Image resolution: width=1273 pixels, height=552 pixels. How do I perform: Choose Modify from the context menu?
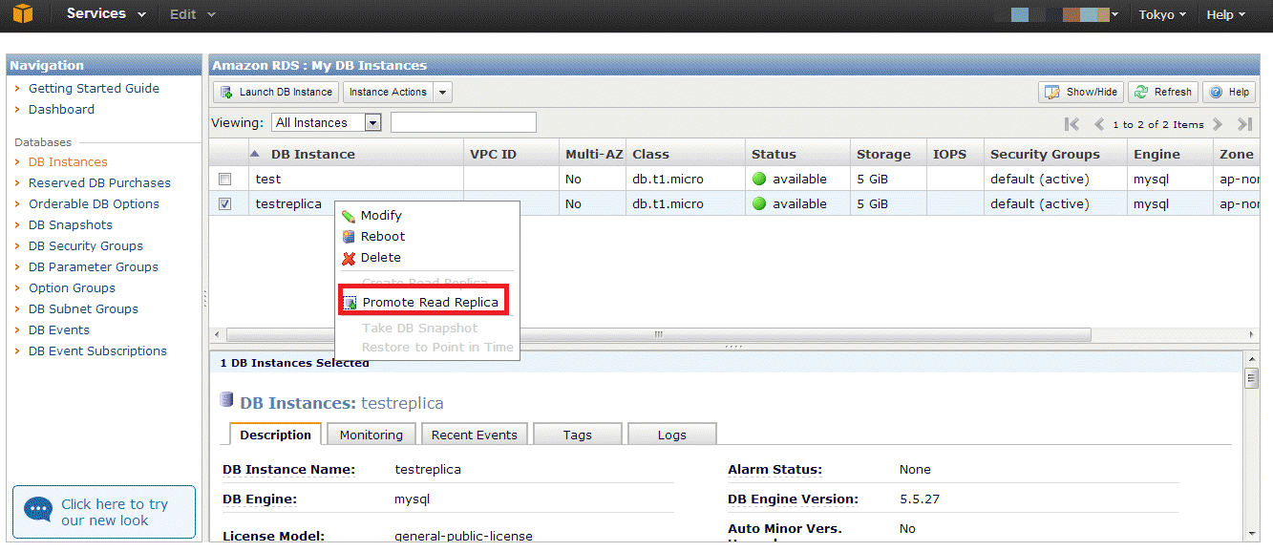click(x=381, y=216)
